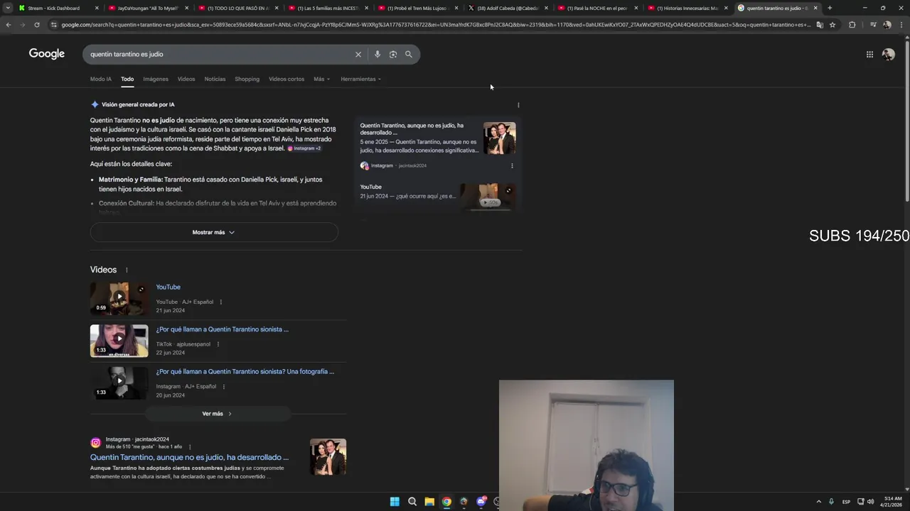This screenshot has width=910, height=511.
Task: Open options next to Instagram AJ+ Español
Action: [x=223, y=387]
